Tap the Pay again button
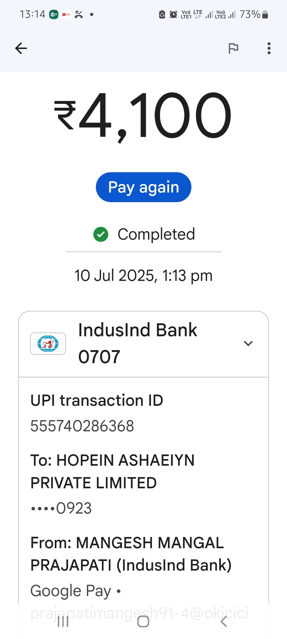The width and height of the screenshot is (287, 639). (x=143, y=187)
